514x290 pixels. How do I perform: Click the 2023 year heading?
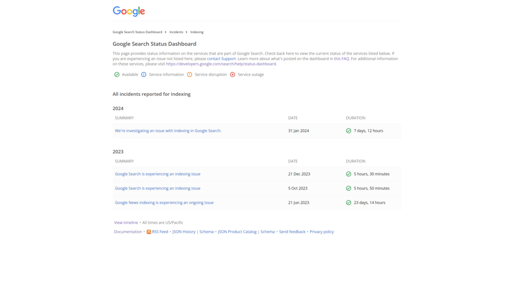pyautogui.click(x=118, y=152)
